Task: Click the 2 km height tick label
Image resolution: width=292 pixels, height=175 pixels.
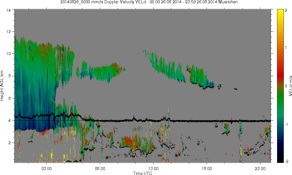Action: click(x=10, y=143)
